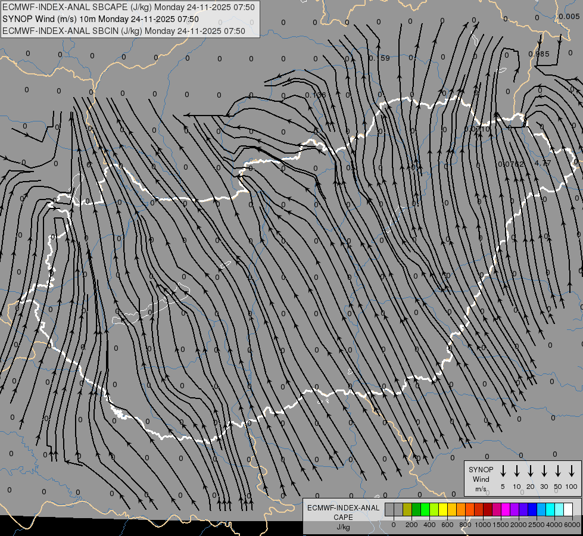Click the 800 tick label on CAPE scale
Screen dimensions: 583x536
pyautogui.click(x=465, y=525)
